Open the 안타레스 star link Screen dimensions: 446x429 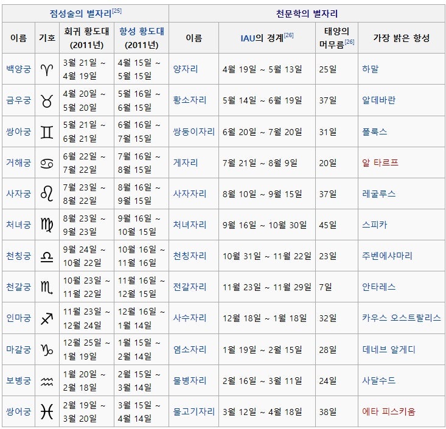[378, 287]
